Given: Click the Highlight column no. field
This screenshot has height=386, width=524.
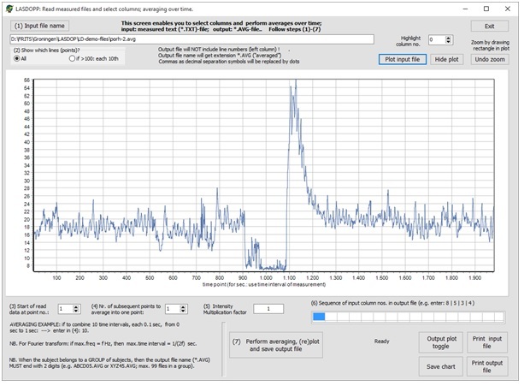Looking at the screenshot, I should (x=437, y=40).
